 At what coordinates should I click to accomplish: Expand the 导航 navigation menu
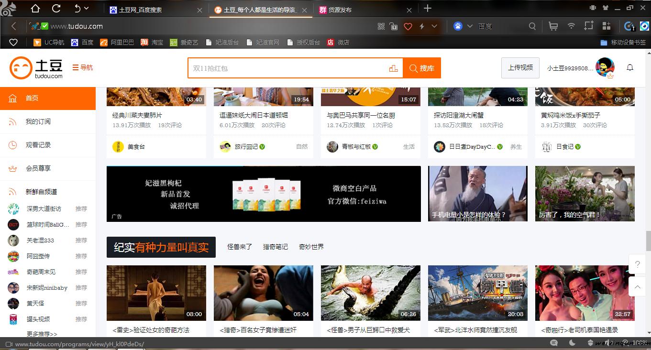(x=83, y=68)
